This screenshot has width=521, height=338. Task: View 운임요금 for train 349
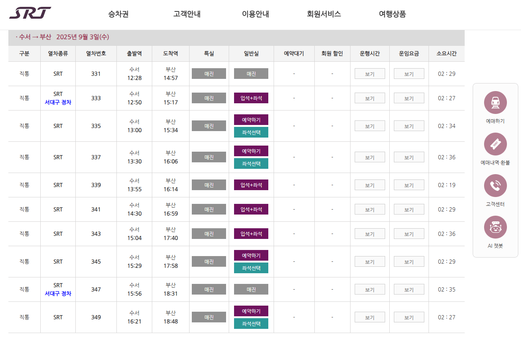click(x=409, y=317)
